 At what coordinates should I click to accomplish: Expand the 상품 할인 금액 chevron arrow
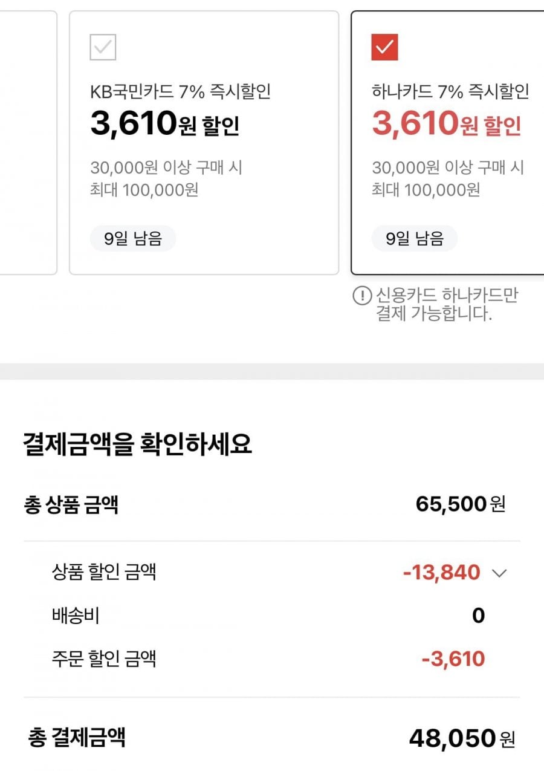coord(499,573)
